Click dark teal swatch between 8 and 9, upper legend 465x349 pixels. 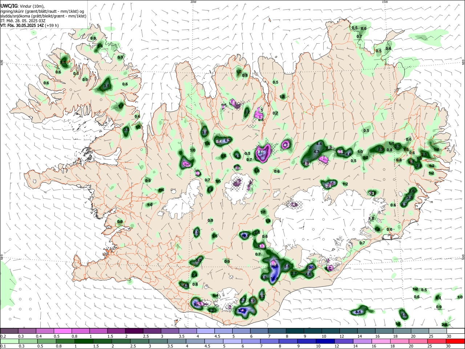[x=295, y=331]
